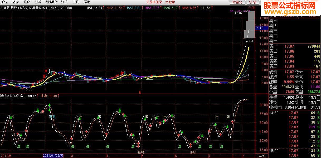Click the 换手 1.48% value
The width and height of the screenshot is (321, 158).
point(289,97)
